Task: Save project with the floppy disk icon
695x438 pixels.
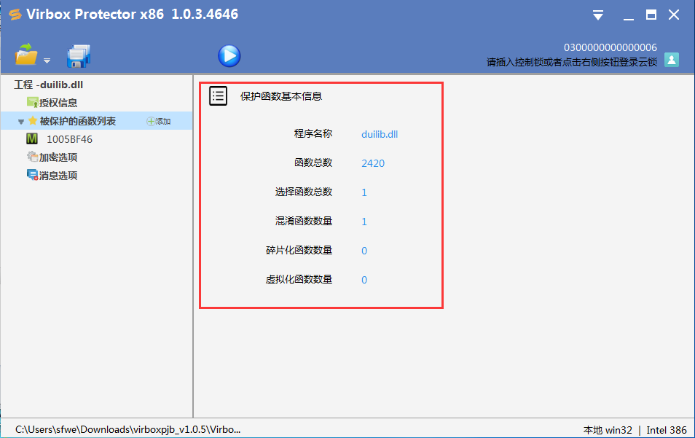Action: (x=79, y=56)
